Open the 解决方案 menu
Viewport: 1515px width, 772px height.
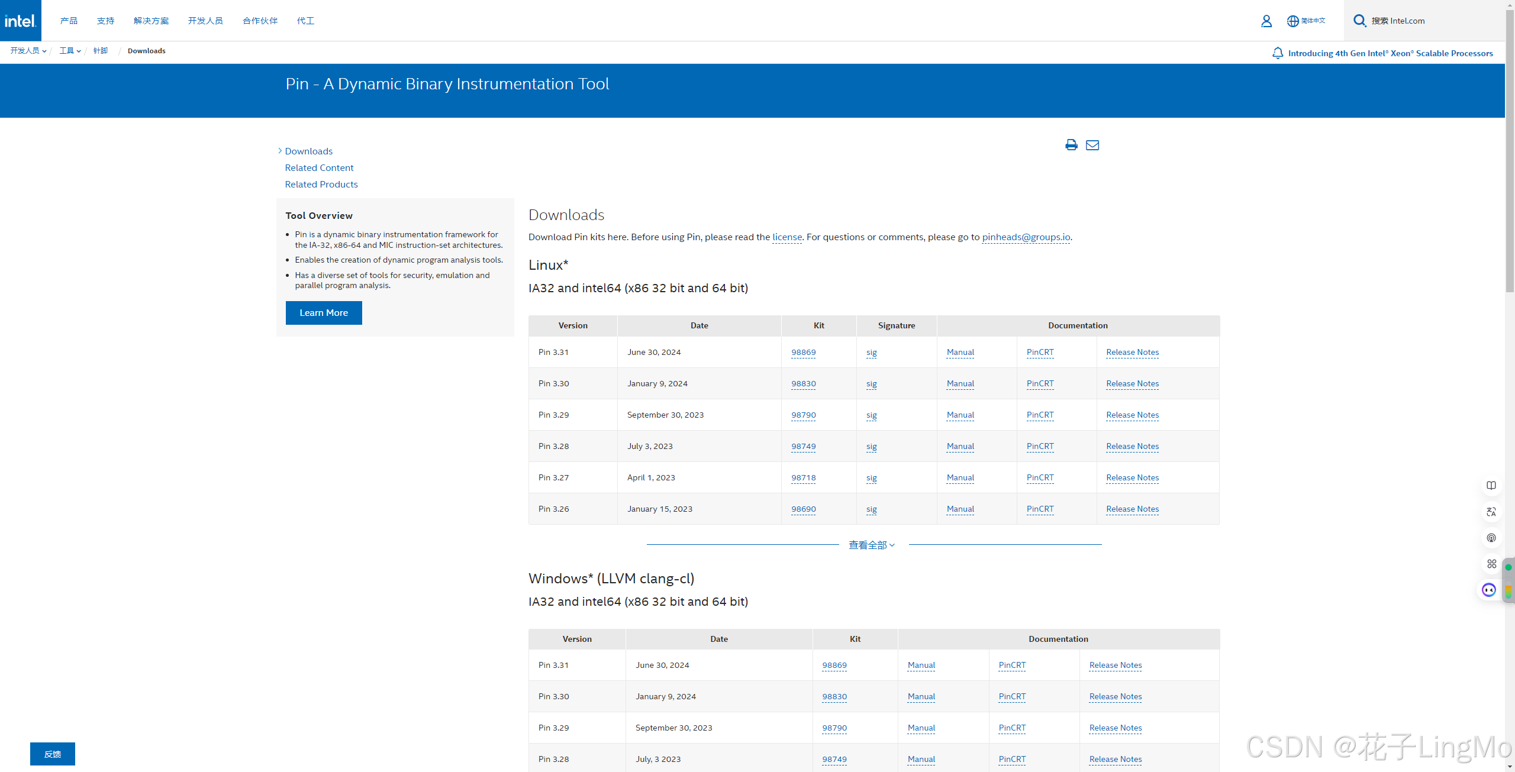151,21
